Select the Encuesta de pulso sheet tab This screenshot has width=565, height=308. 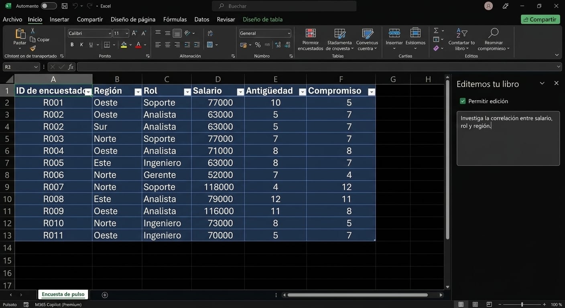point(63,294)
